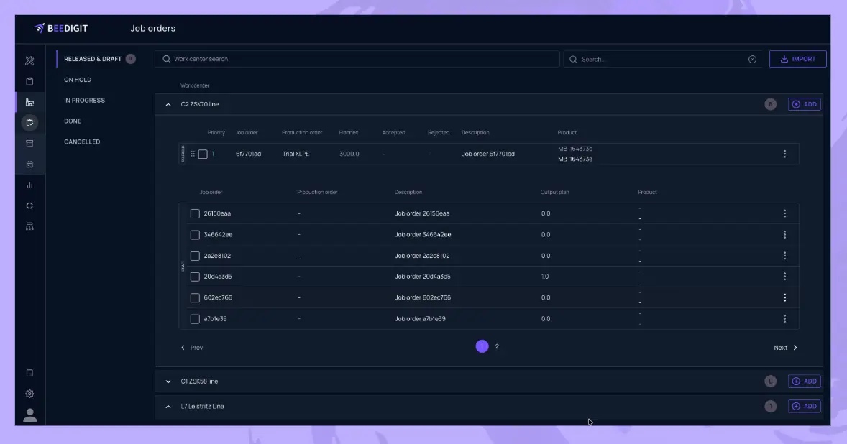Check the box for job order 2a2e8102
Screen dimensions: 847x444
(195, 256)
